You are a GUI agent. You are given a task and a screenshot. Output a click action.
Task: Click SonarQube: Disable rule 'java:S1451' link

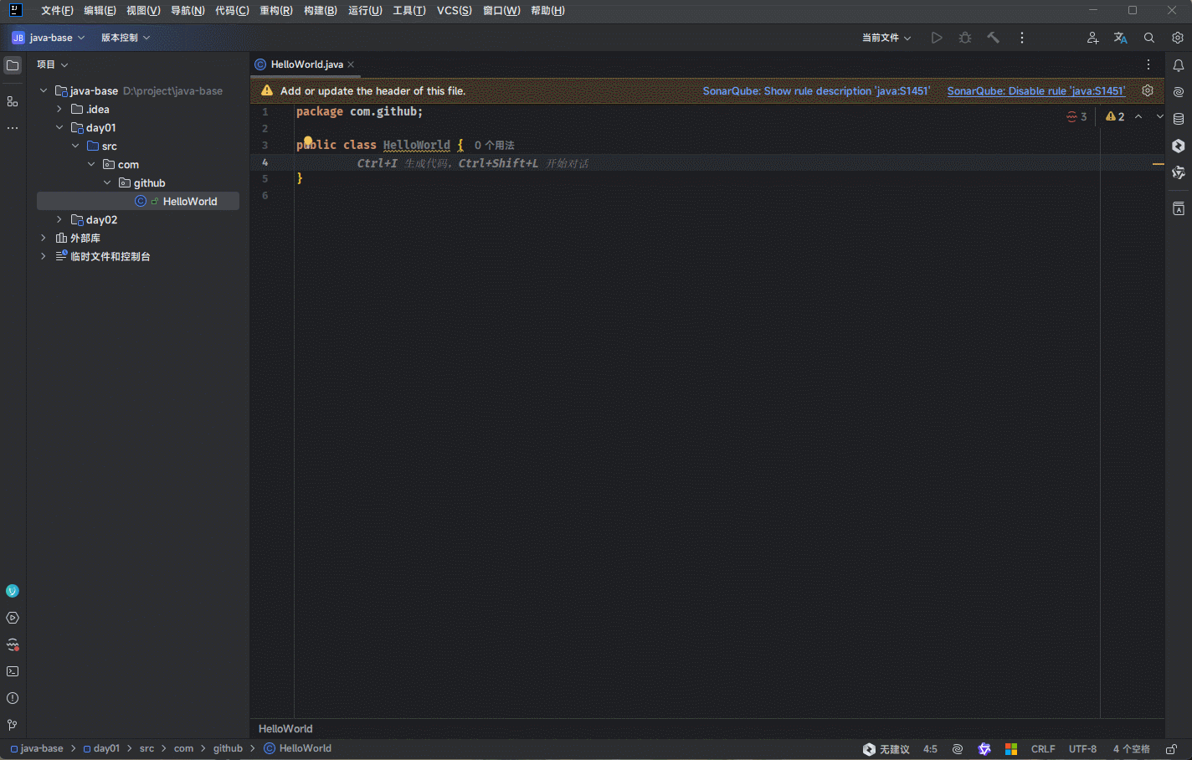pos(1035,91)
